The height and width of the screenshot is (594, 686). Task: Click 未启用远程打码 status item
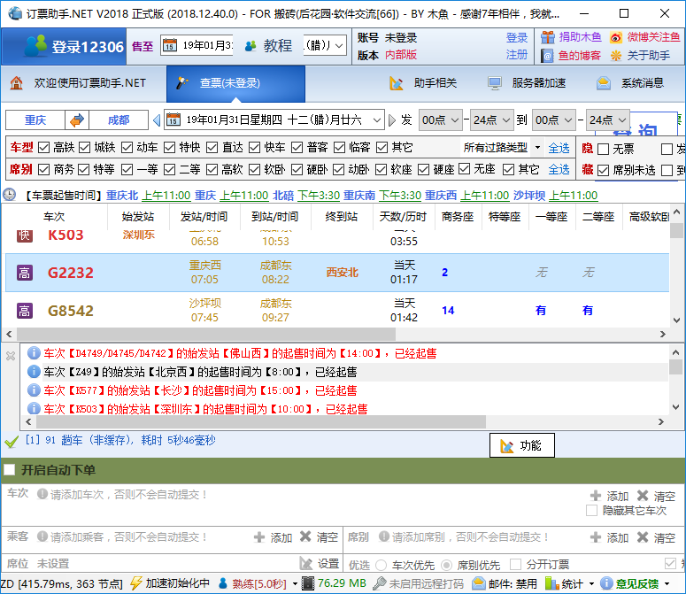(x=419, y=583)
